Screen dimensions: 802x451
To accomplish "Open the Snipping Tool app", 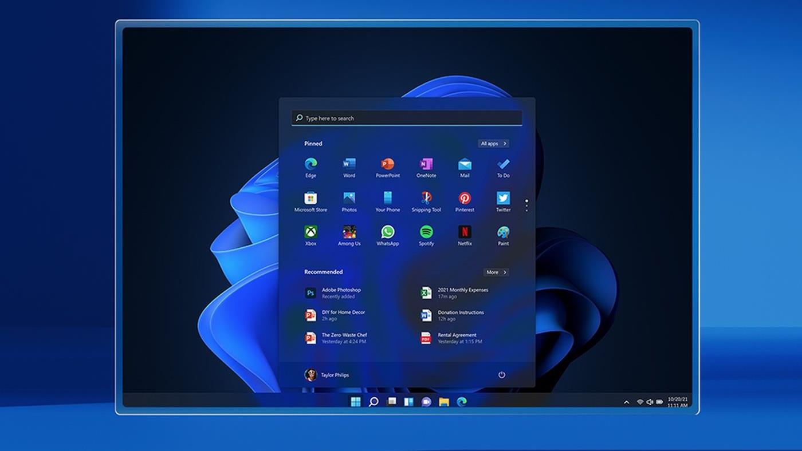I will [426, 199].
